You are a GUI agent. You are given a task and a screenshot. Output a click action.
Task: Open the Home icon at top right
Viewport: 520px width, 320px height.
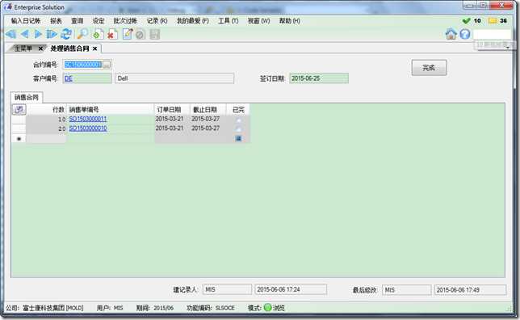tap(451, 34)
